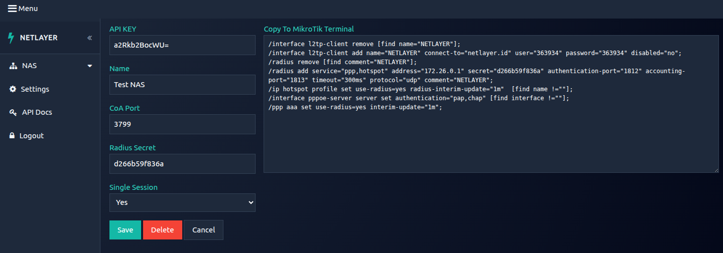
Task: Collapse the sidebar with double chevron
Action: [x=89, y=38]
